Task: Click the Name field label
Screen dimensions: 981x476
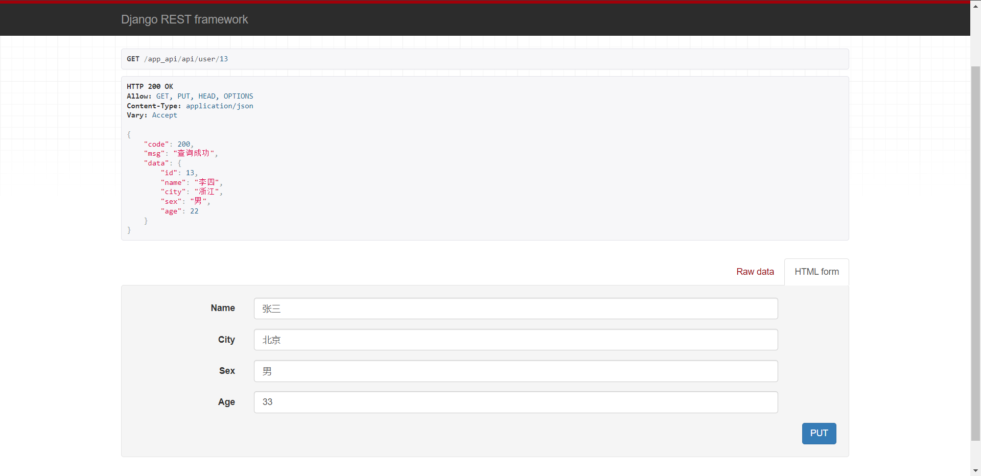Action: point(223,308)
